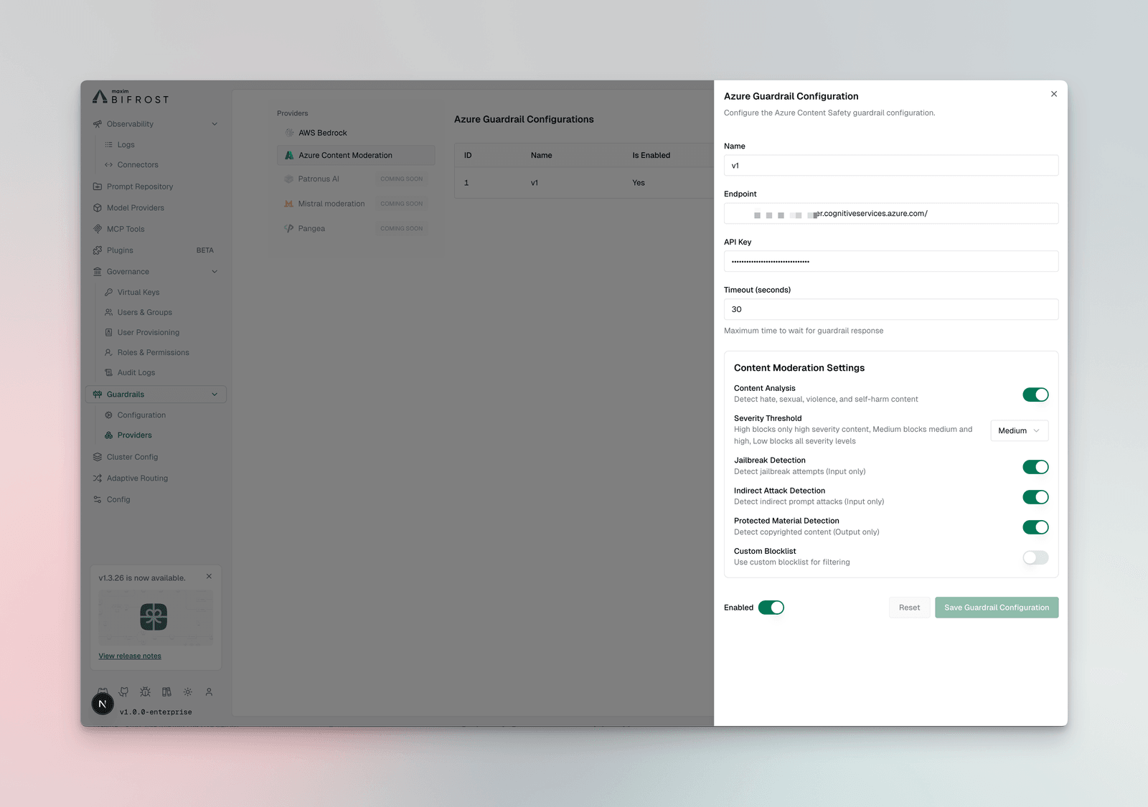
Task: Click the Users & Groups people icon
Action: (x=109, y=313)
